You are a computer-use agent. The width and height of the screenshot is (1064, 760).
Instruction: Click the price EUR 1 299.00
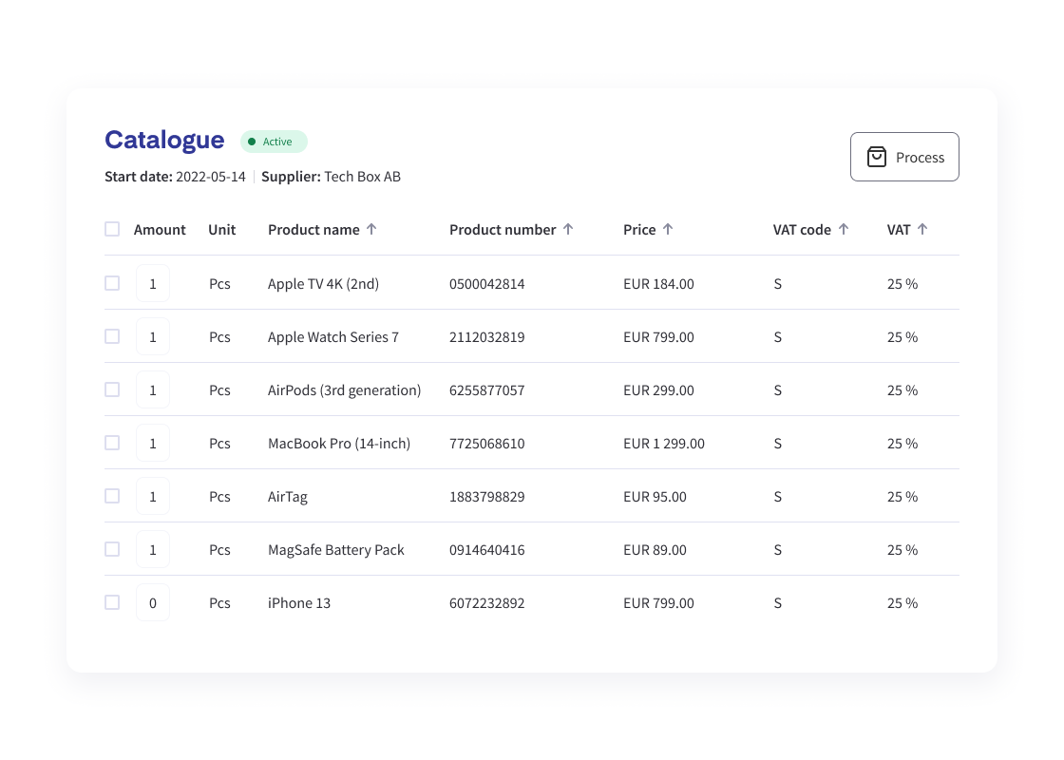click(664, 443)
